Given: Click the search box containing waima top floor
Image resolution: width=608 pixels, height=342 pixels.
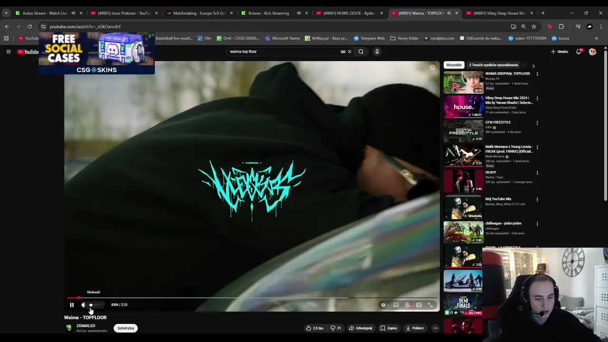Looking at the screenshot, I should coord(283,51).
